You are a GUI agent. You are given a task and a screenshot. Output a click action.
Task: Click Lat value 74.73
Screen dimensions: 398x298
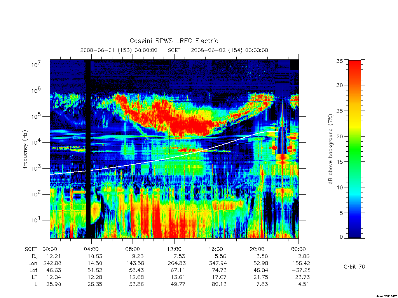219,270
